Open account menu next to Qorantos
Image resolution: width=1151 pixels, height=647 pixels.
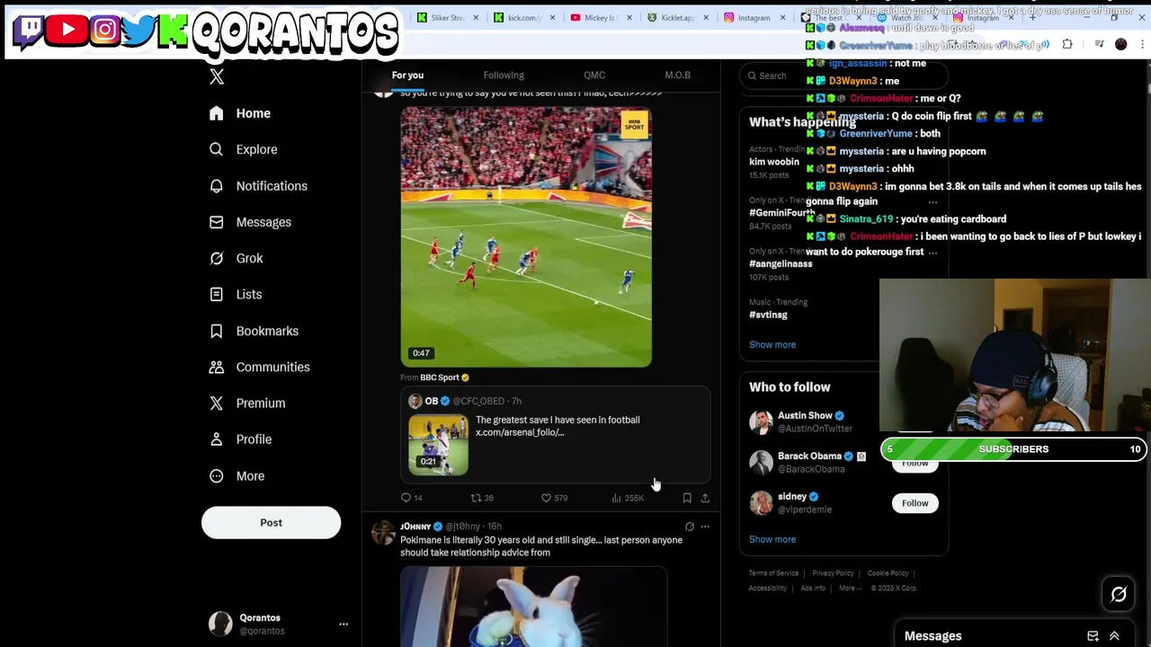pyautogui.click(x=344, y=624)
